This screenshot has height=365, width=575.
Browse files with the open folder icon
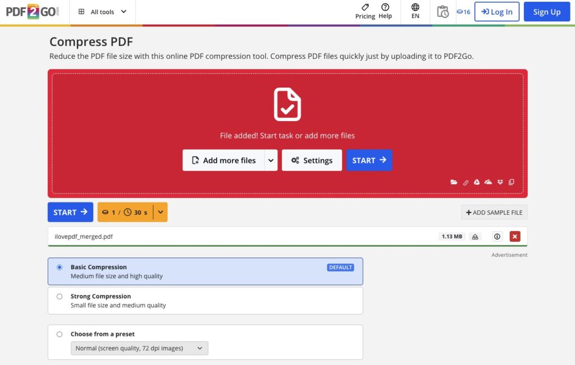(454, 182)
